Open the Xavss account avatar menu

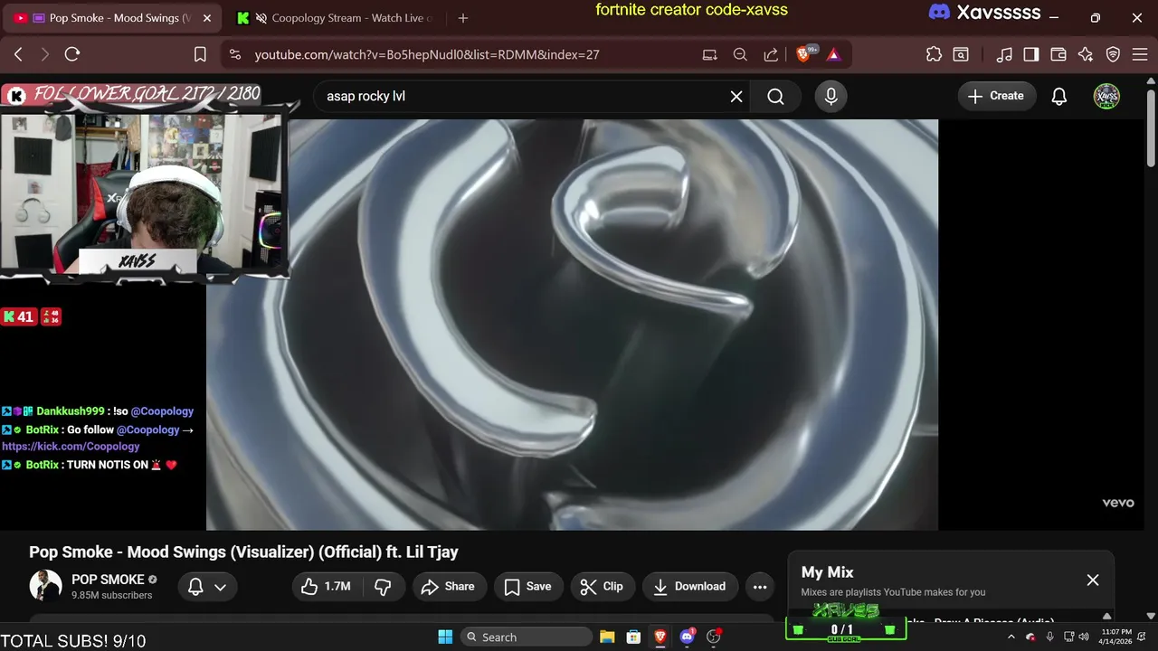pos(1106,96)
